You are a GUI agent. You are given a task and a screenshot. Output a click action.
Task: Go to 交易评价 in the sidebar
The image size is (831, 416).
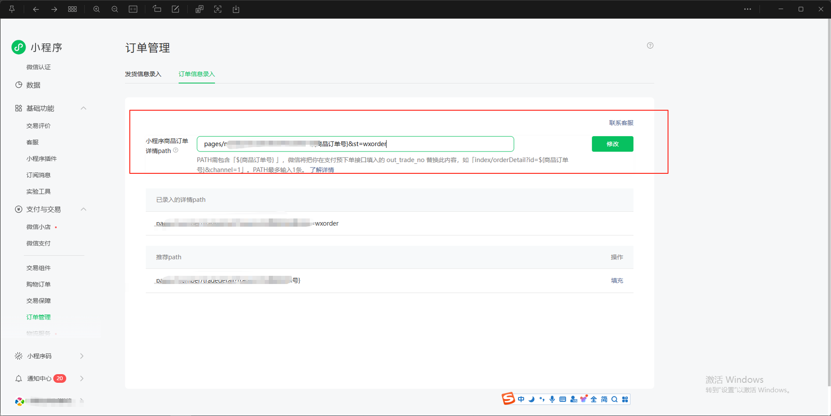[39, 126]
